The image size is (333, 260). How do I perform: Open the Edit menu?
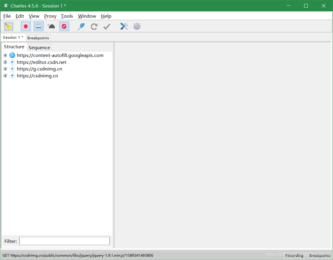point(20,16)
